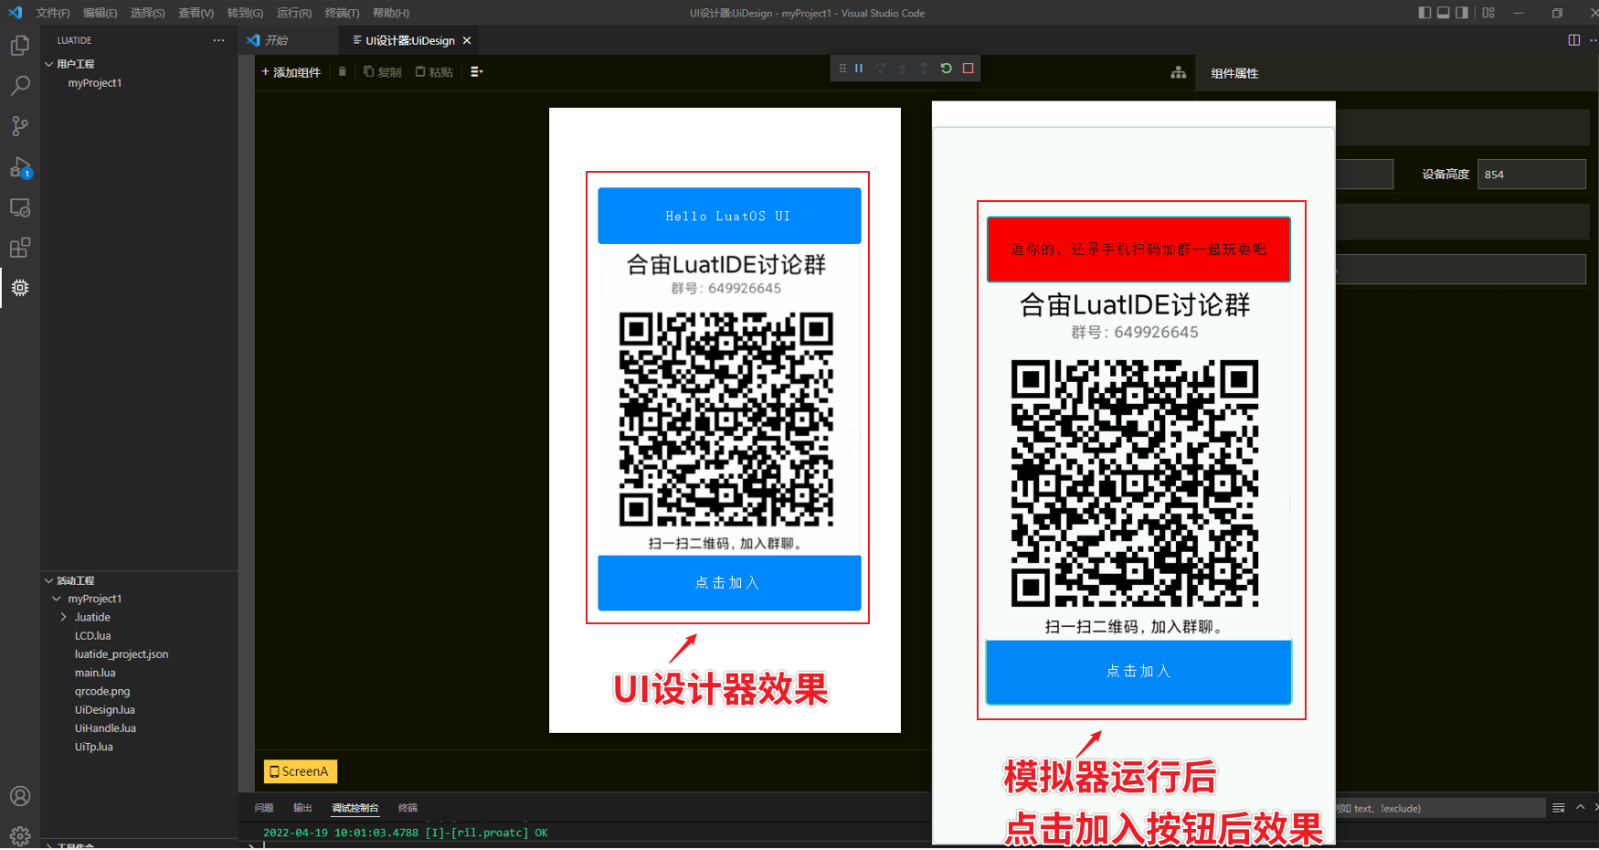Stop the simulator with the red stop icon
The width and height of the screenshot is (1599, 850).
[968, 68]
